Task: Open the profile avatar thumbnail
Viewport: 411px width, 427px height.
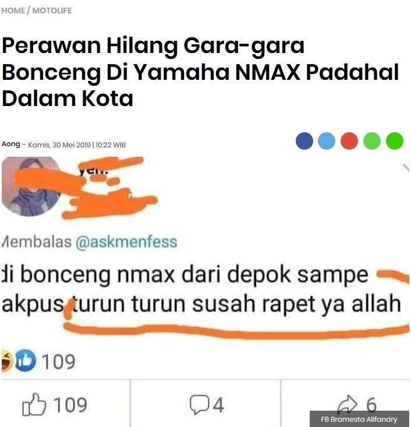Action: click(31, 186)
